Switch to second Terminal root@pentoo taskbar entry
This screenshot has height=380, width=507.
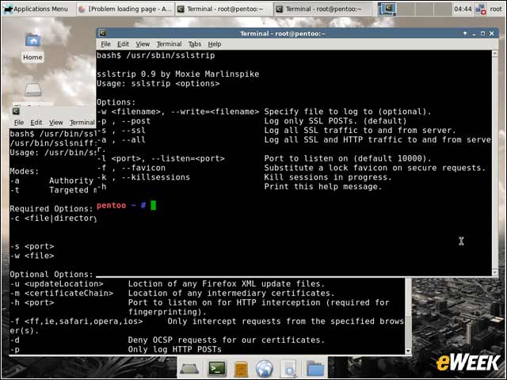pyautogui.click(x=322, y=9)
